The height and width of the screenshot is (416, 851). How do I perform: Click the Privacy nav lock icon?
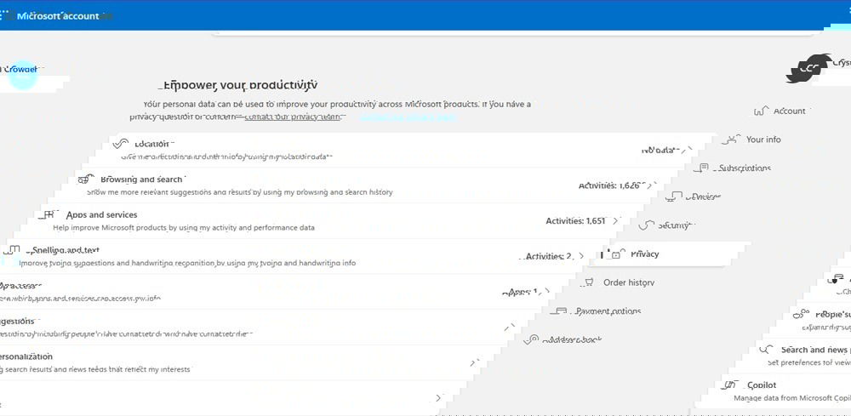616,254
